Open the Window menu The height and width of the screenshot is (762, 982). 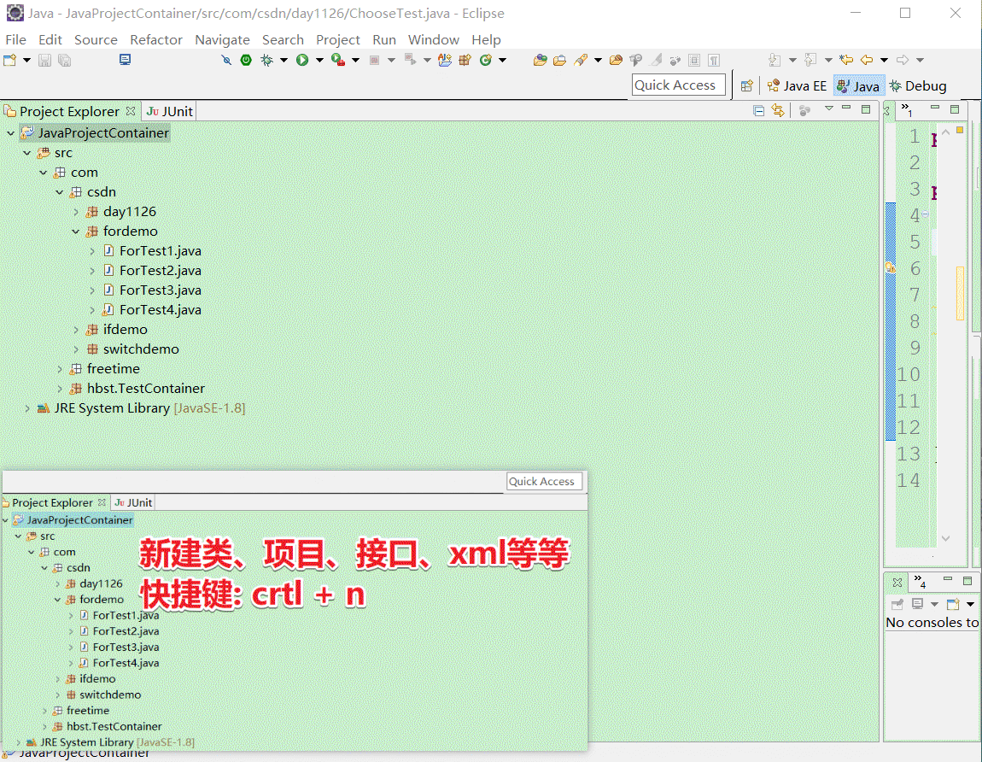[x=434, y=39]
